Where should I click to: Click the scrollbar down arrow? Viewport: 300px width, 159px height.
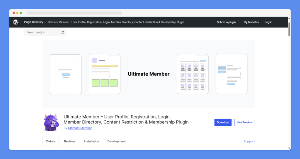click(289, 148)
